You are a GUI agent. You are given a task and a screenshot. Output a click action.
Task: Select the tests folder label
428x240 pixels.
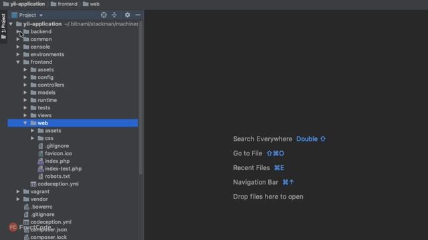[x=44, y=108]
